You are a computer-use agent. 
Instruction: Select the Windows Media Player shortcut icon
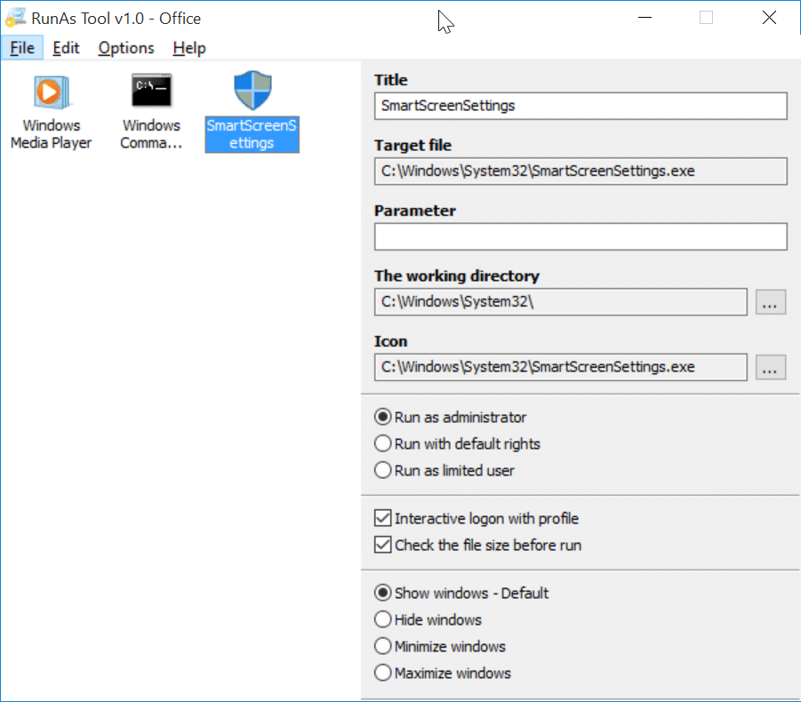(x=51, y=92)
